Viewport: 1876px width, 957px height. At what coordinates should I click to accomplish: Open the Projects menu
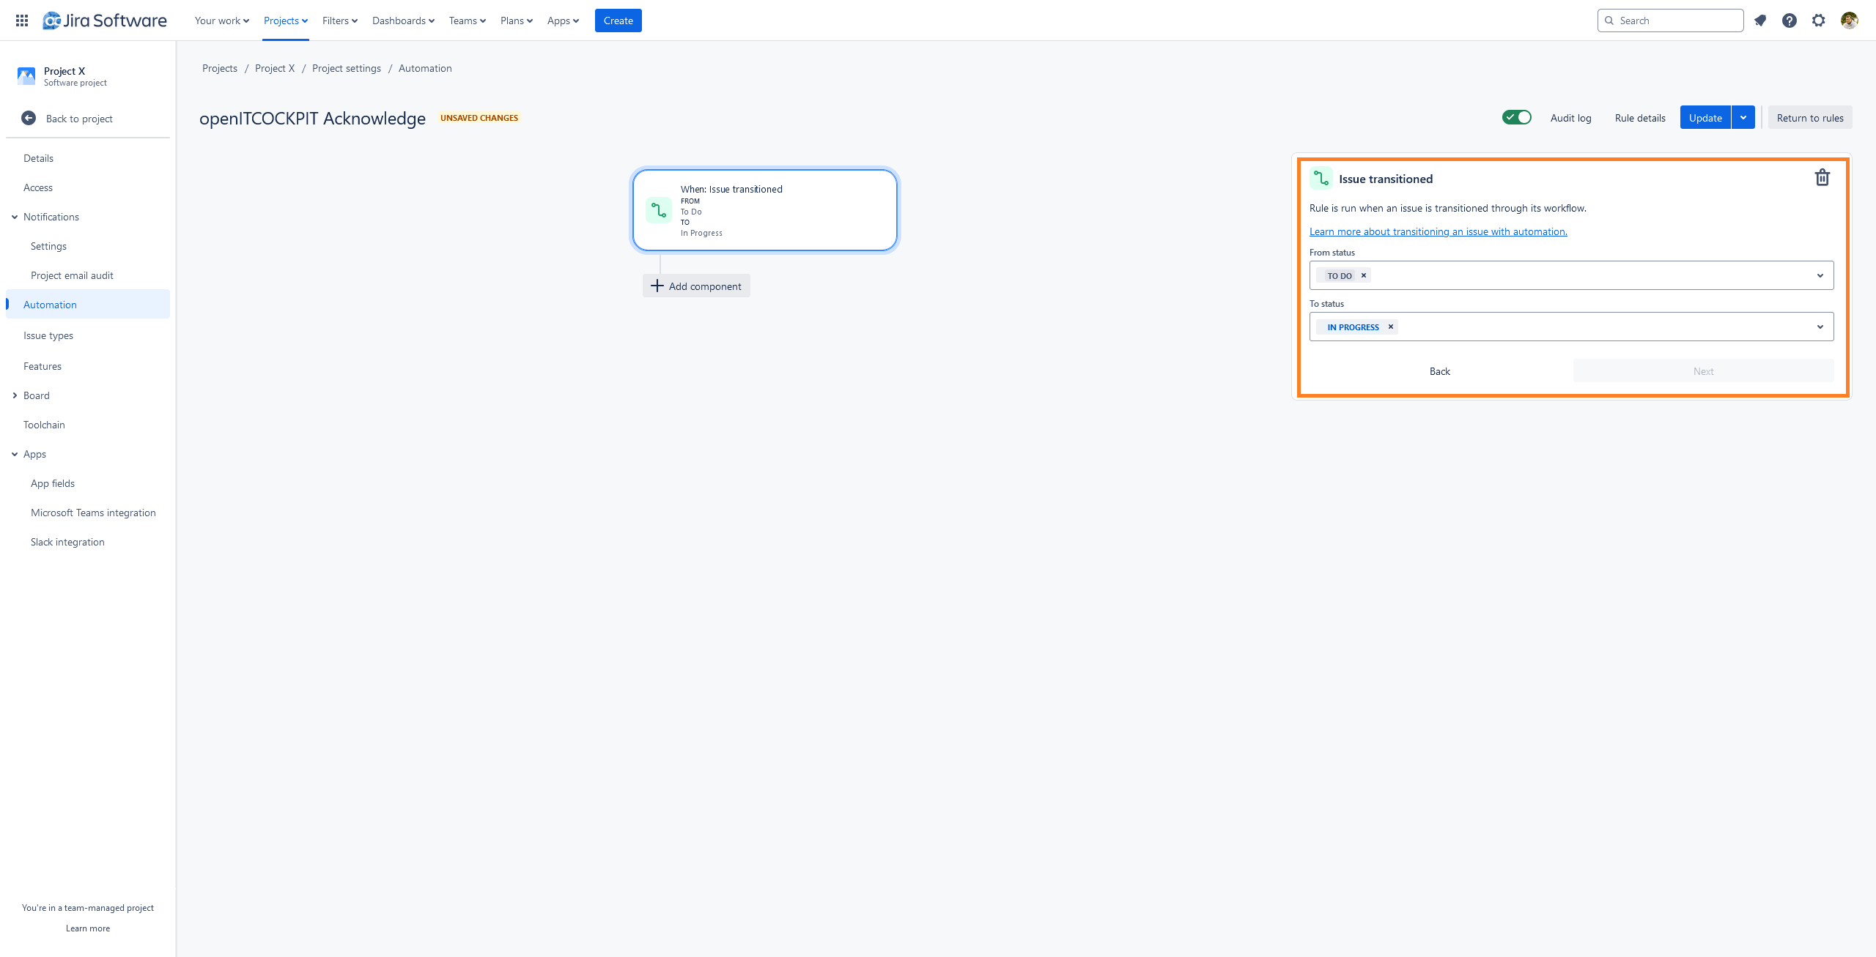point(286,21)
